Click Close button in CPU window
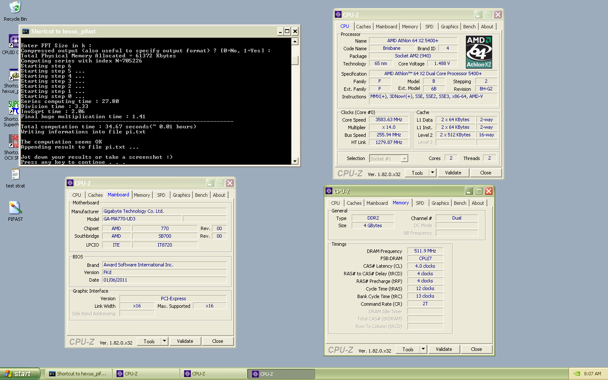 (x=486, y=173)
